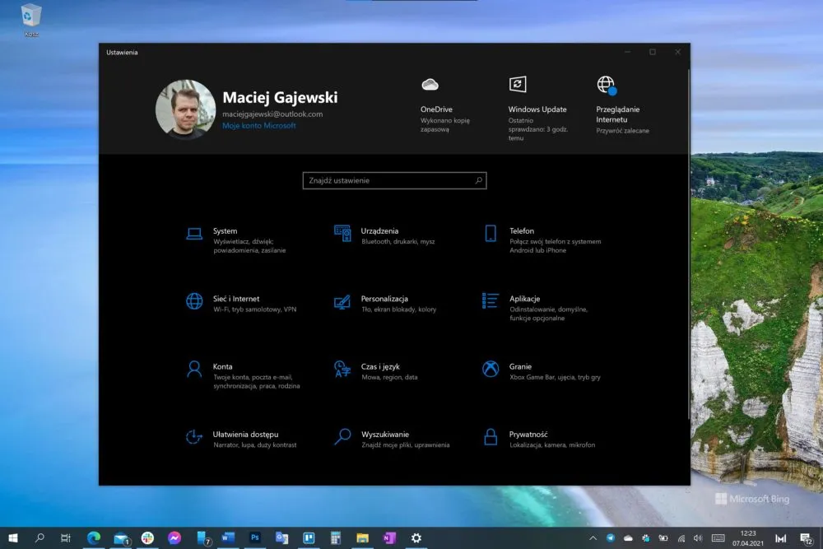The height and width of the screenshot is (549, 823).
Task: Open the Wyszukiwanie settings category
Action: pyautogui.click(x=392, y=439)
